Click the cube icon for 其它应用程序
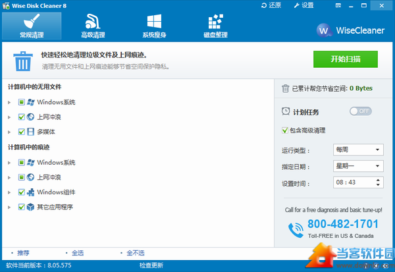395x272 pixels. (x=30, y=207)
